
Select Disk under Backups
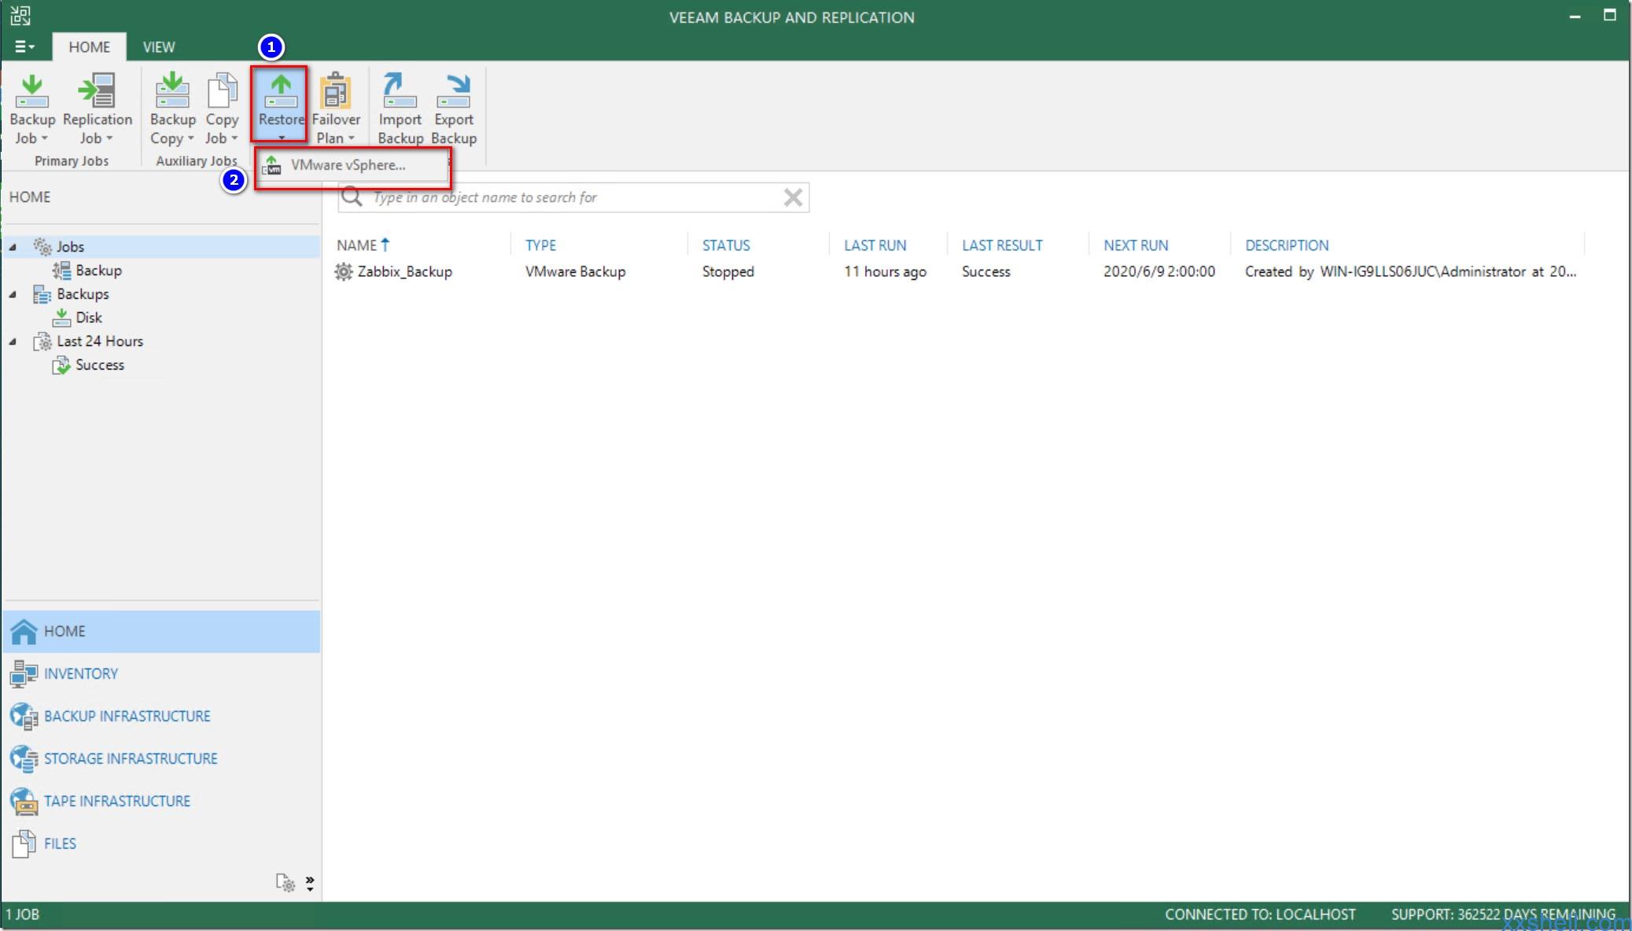[88, 318]
